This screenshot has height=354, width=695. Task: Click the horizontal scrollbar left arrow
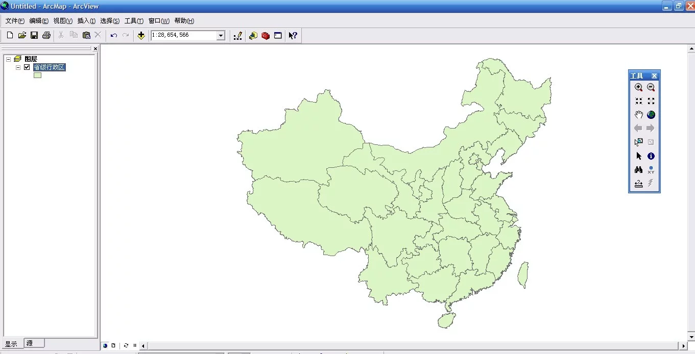tap(143, 346)
